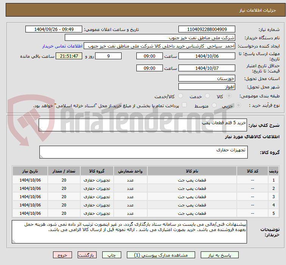Click the نام کالا column header
Screen dimensions: 286x265
point(192,171)
